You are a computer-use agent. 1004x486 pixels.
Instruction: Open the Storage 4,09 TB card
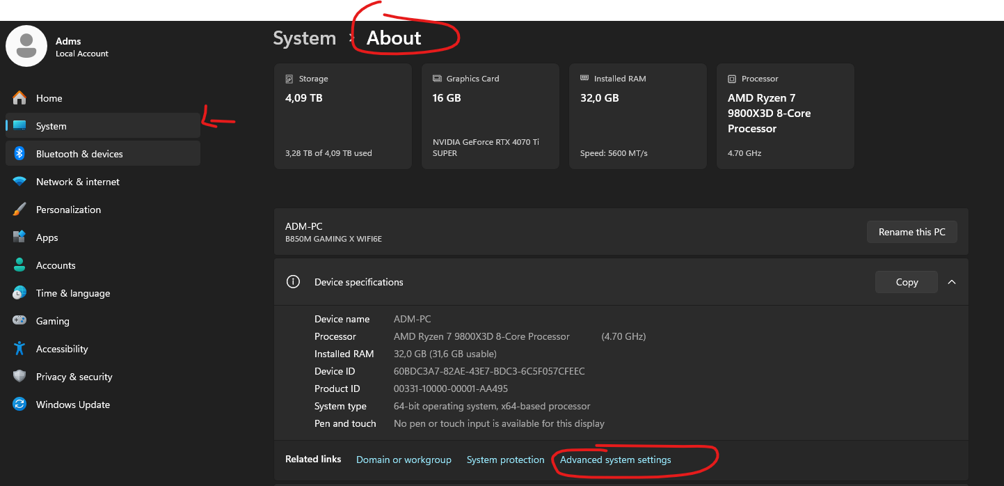click(x=343, y=116)
